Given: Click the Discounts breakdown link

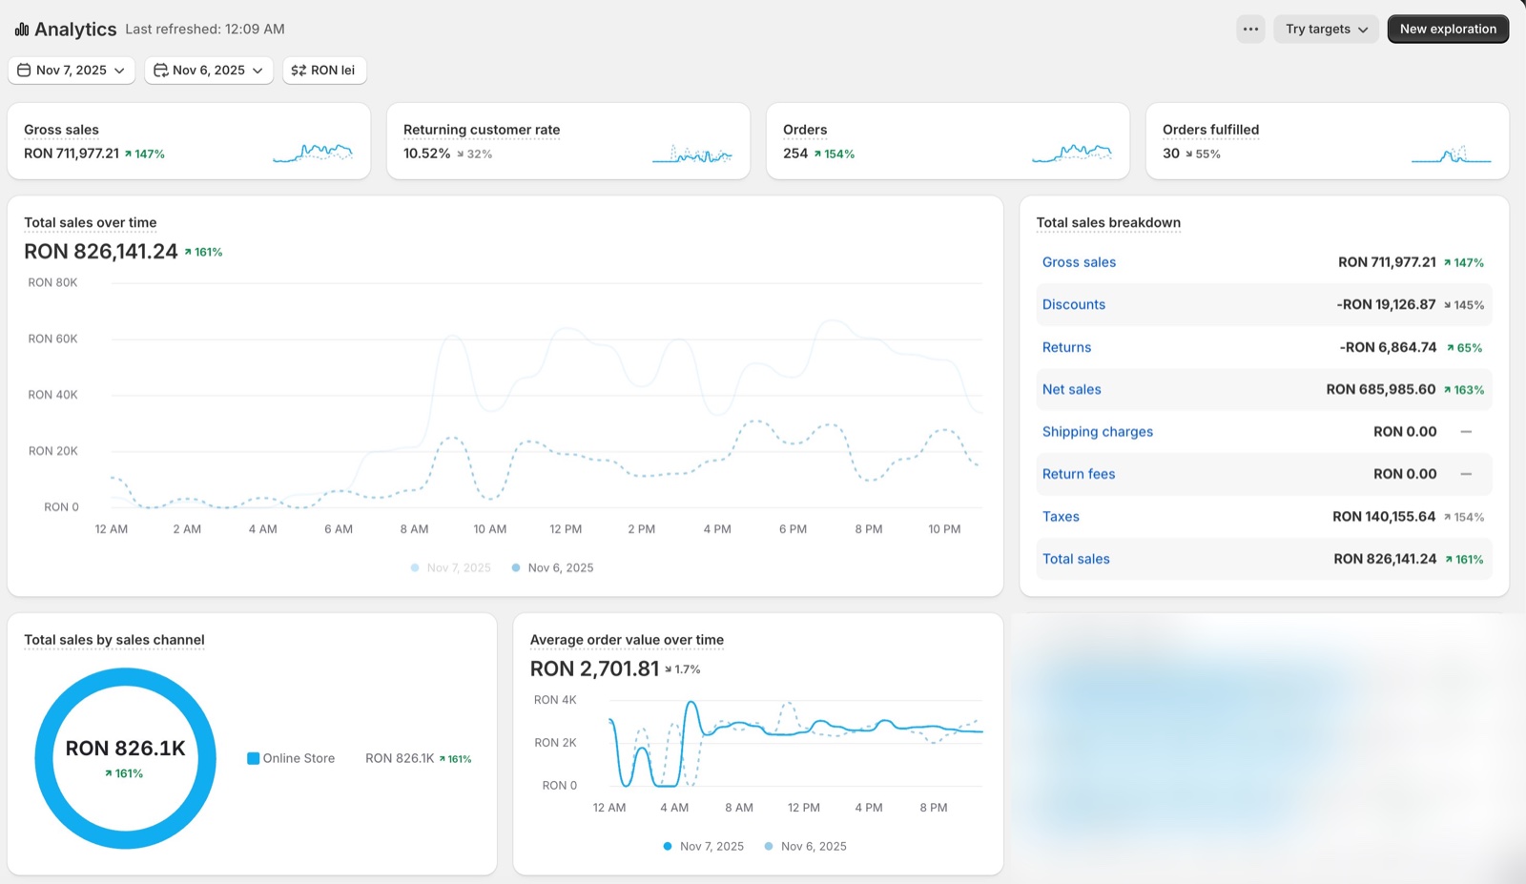Looking at the screenshot, I should coord(1074,304).
